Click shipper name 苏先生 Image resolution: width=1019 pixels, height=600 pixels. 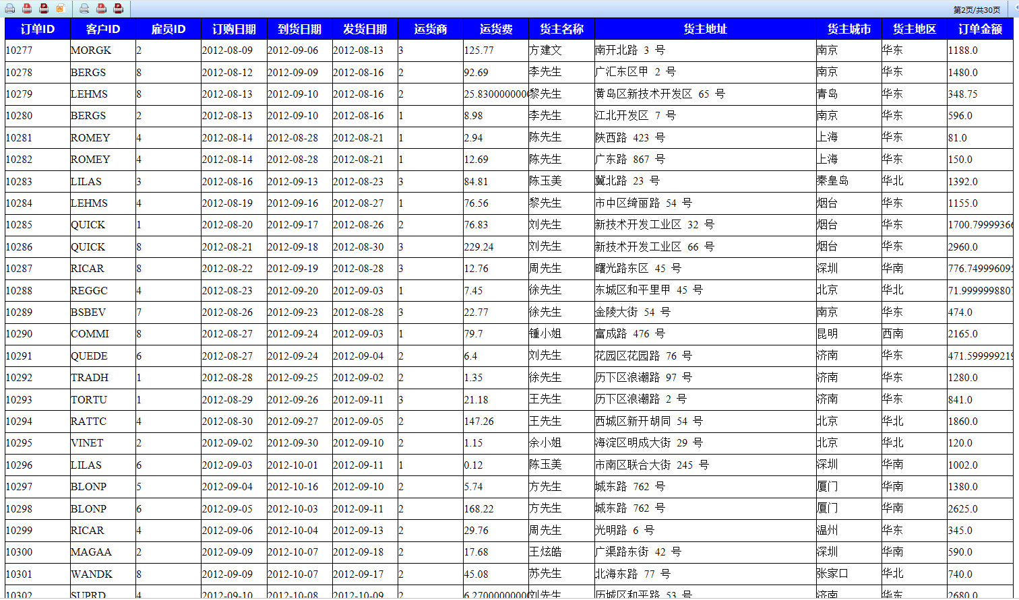545,574
